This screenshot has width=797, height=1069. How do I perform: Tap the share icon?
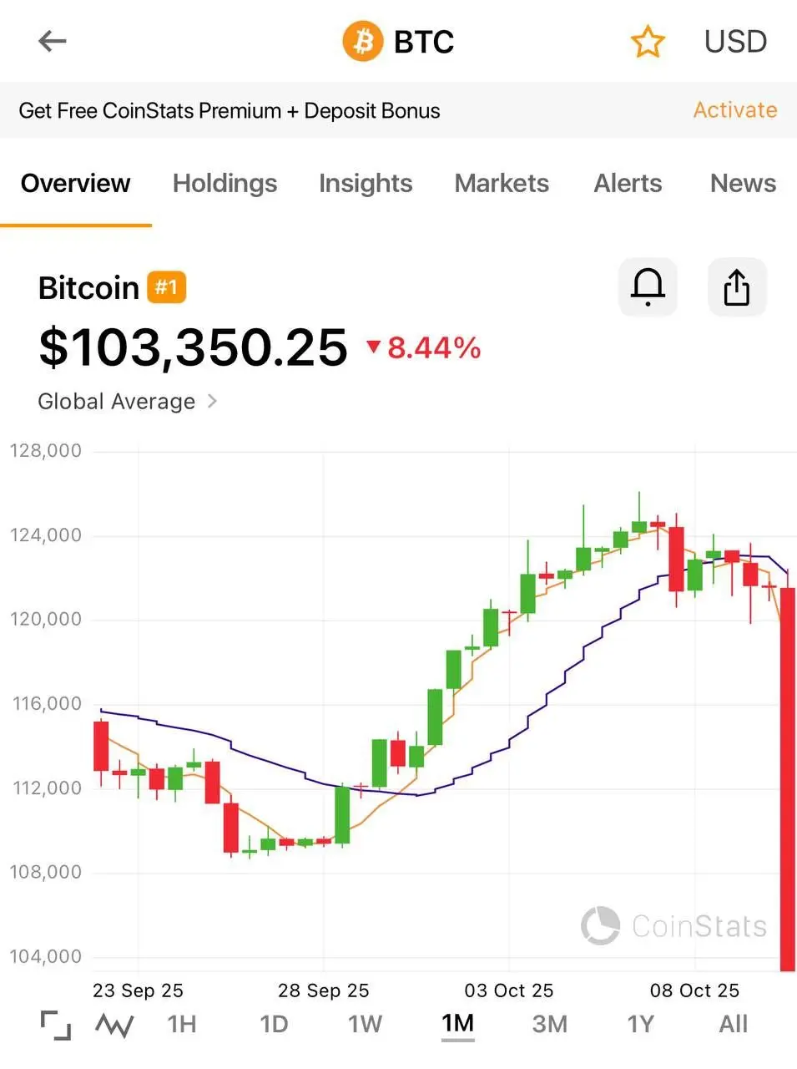[736, 287]
